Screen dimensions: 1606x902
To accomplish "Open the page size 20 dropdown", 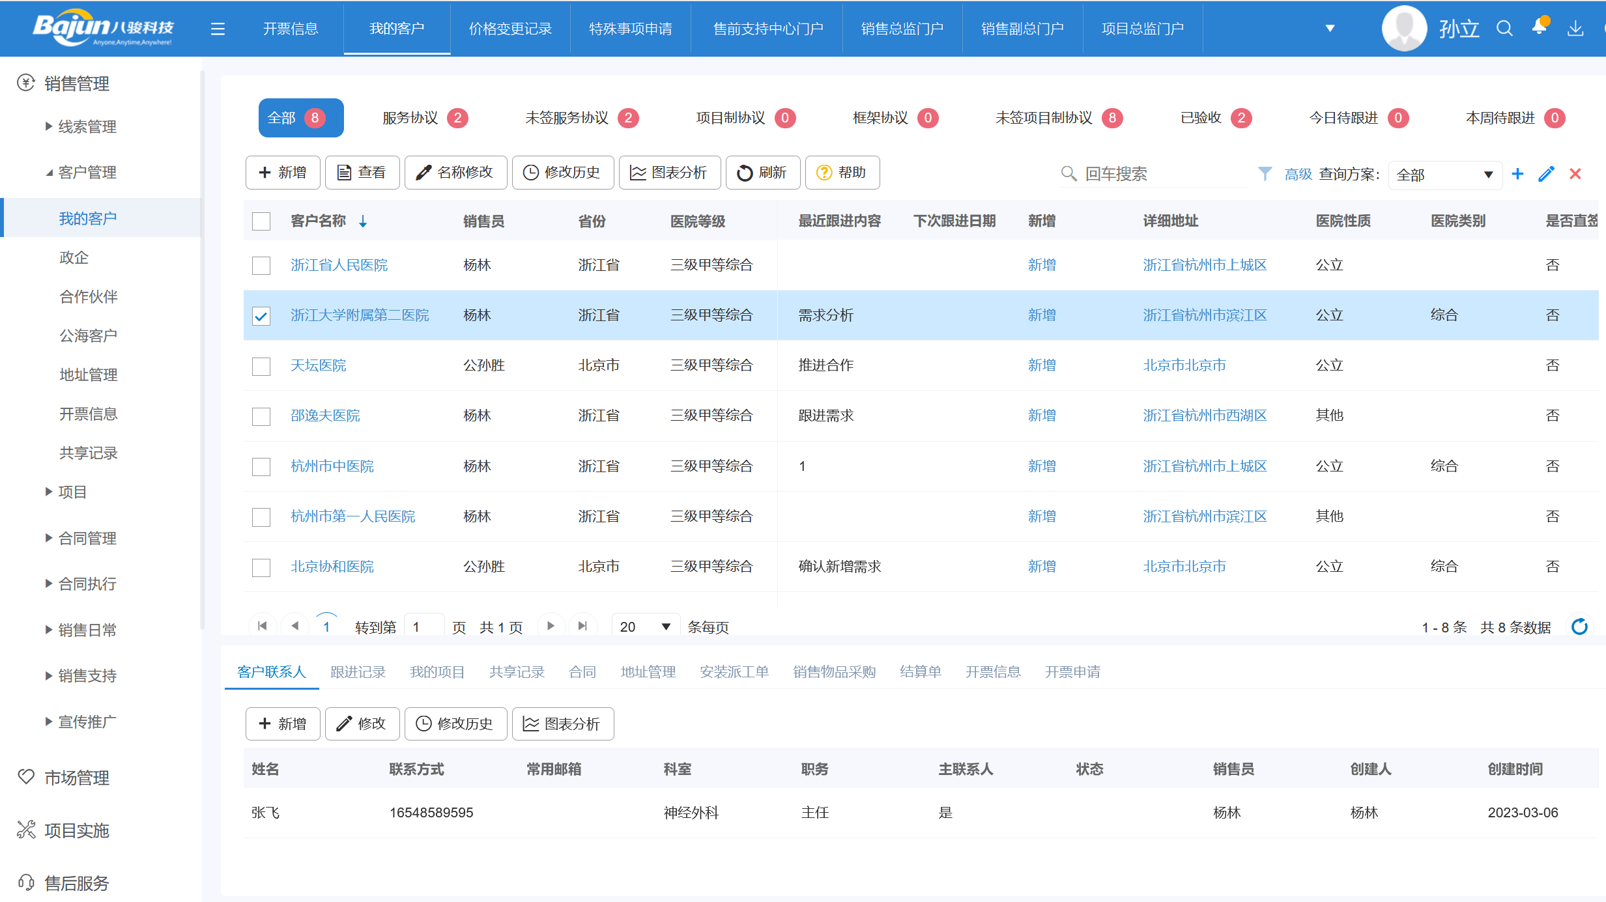I will coord(645,626).
